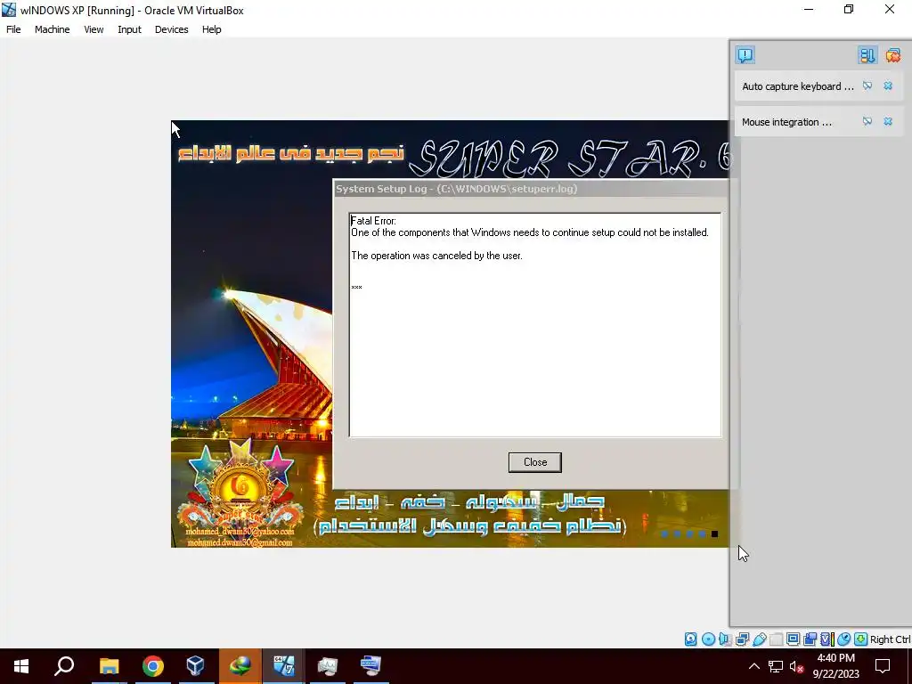The image size is (912, 684).
Task: Suppress the Auto capture keyboard notification
Action: [x=867, y=86]
